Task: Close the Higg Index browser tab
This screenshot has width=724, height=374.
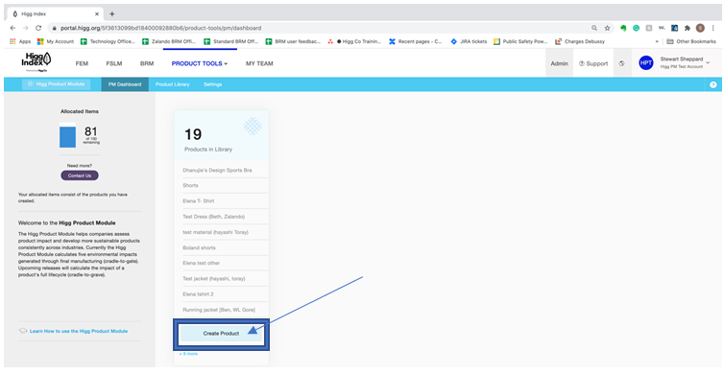Action: [97, 13]
